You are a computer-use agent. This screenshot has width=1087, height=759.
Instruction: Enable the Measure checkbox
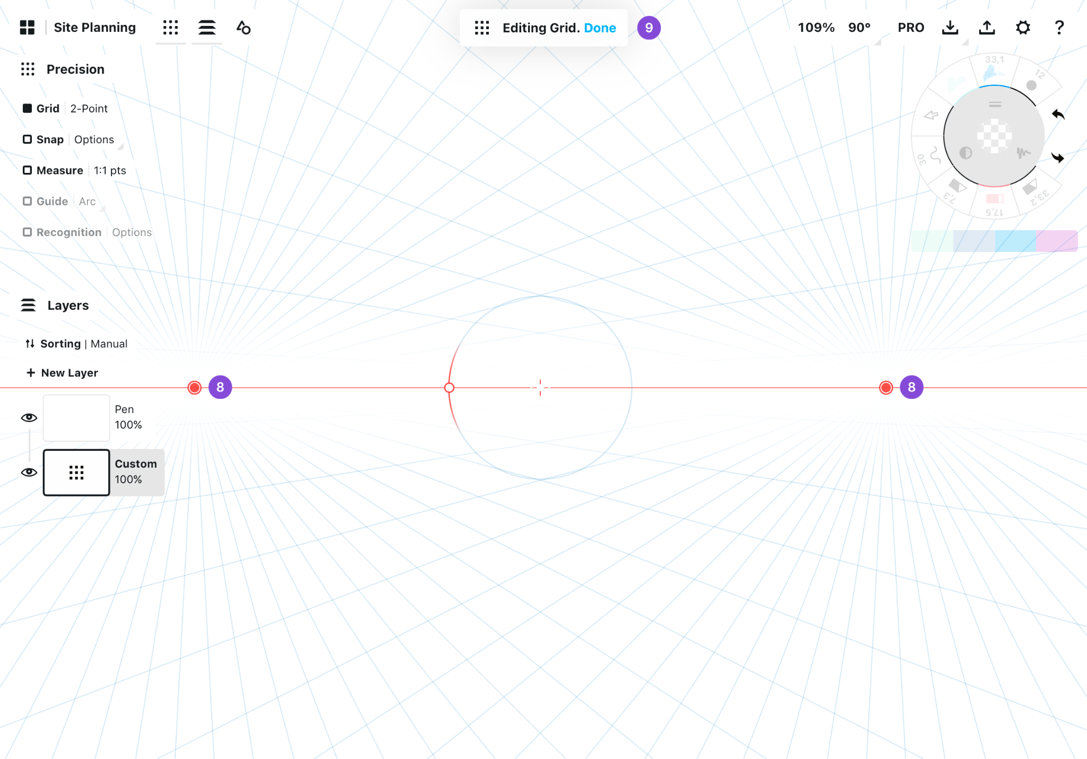click(27, 170)
